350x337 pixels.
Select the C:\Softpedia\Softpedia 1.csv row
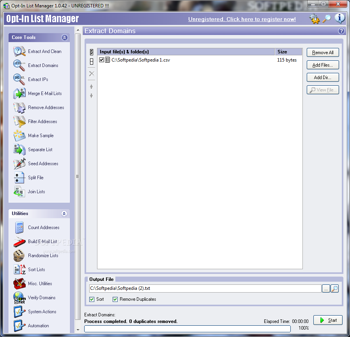(x=200, y=60)
